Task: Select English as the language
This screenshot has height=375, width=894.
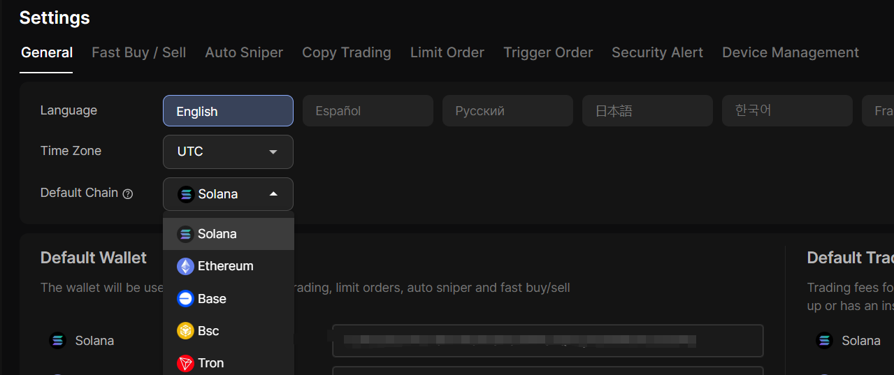Action: 228,111
